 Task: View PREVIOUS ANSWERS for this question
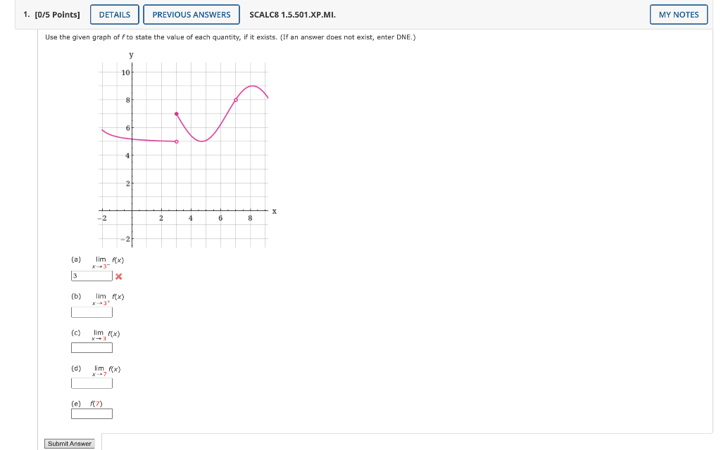point(191,14)
